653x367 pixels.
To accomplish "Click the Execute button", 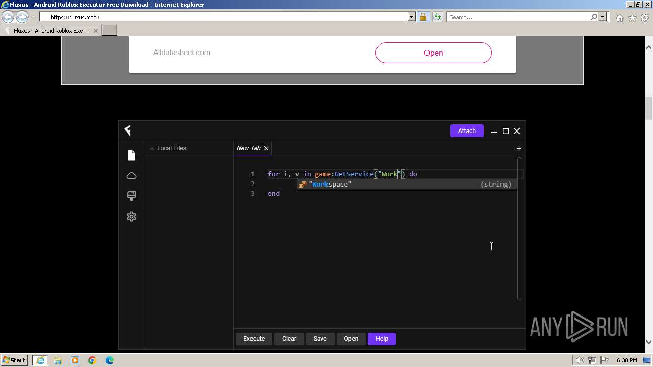I will tap(254, 339).
